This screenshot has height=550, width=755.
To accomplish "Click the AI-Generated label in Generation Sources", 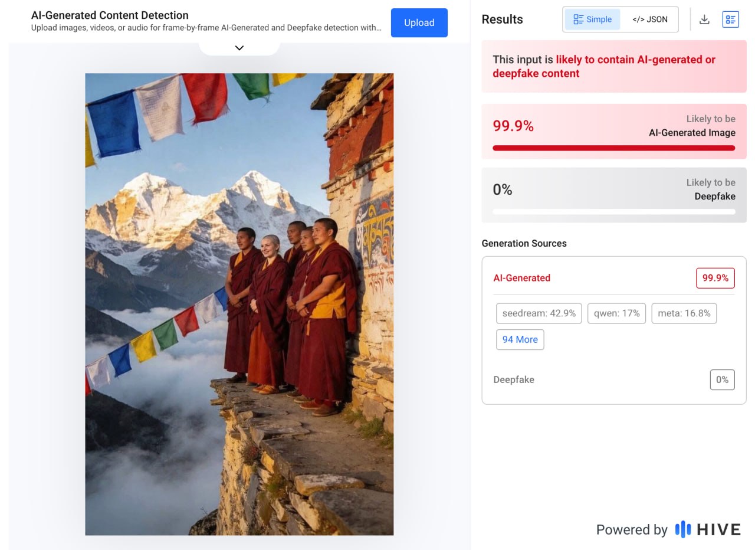I will pos(521,278).
